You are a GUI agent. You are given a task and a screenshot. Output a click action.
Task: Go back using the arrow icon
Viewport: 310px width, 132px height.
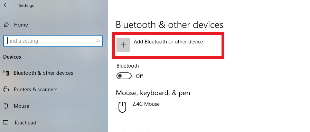point(6,5)
